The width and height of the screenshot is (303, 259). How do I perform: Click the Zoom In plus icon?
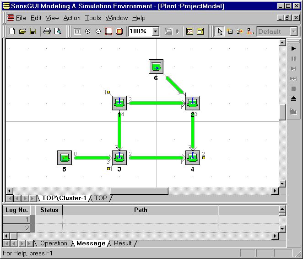(87, 31)
